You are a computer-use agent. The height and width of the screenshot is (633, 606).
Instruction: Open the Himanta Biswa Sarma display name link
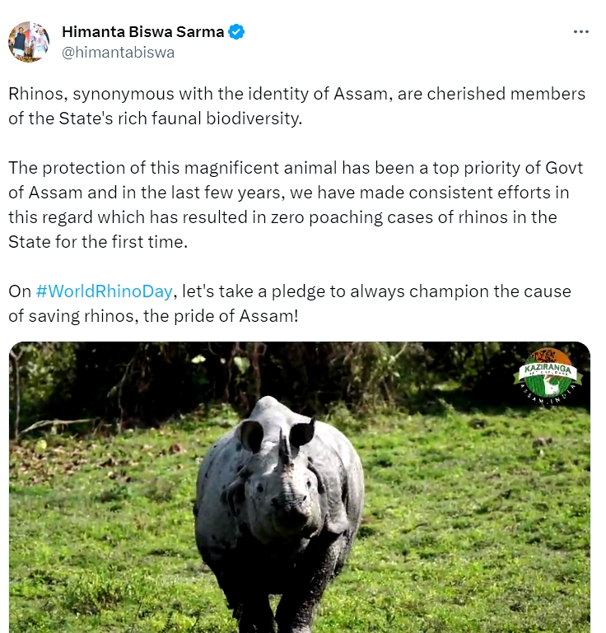[143, 32]
